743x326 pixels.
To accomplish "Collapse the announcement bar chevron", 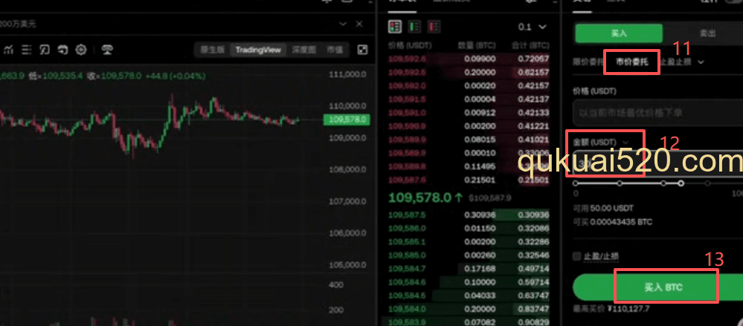I will (343, 24).
